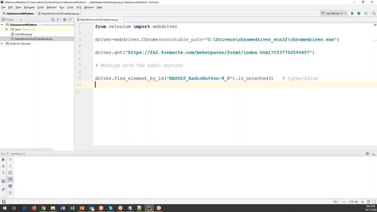Click RadioButtonAndCheckboxes.py breadcrumb in navigation bar
This screenshot has width=377, height=212.
coord(58,14)
